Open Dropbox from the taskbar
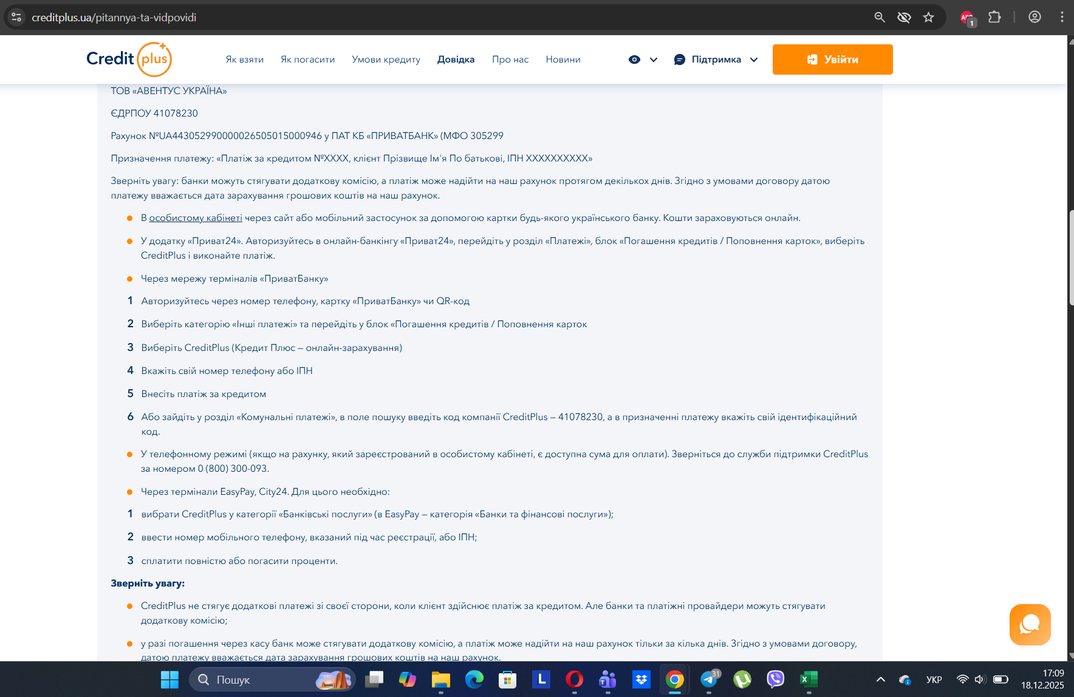 pyautogui.click(x=641, y=680)
